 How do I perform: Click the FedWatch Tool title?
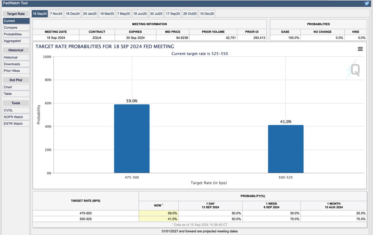(15, 3)
